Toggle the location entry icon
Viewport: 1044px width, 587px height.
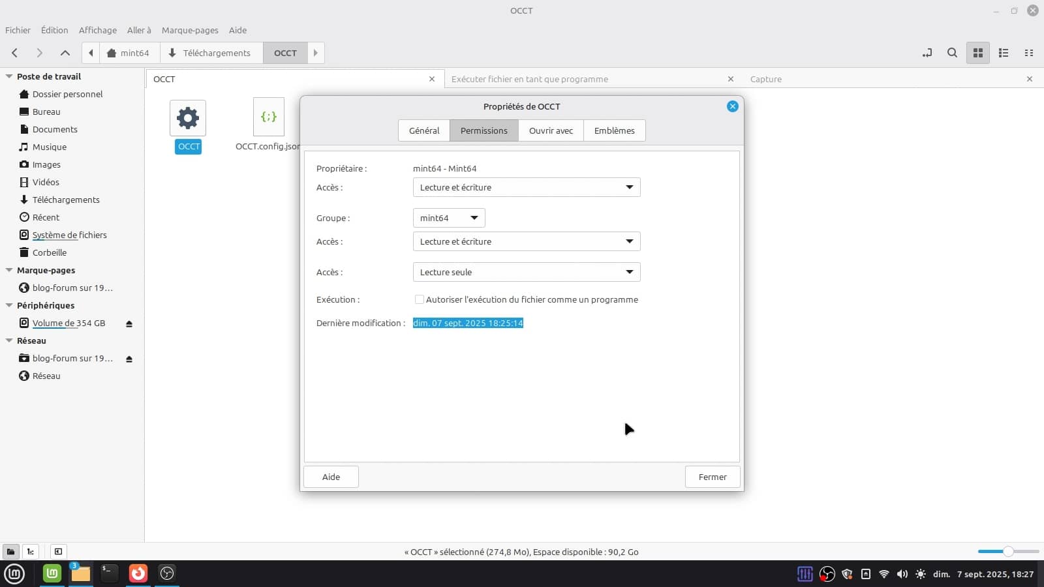927,53
